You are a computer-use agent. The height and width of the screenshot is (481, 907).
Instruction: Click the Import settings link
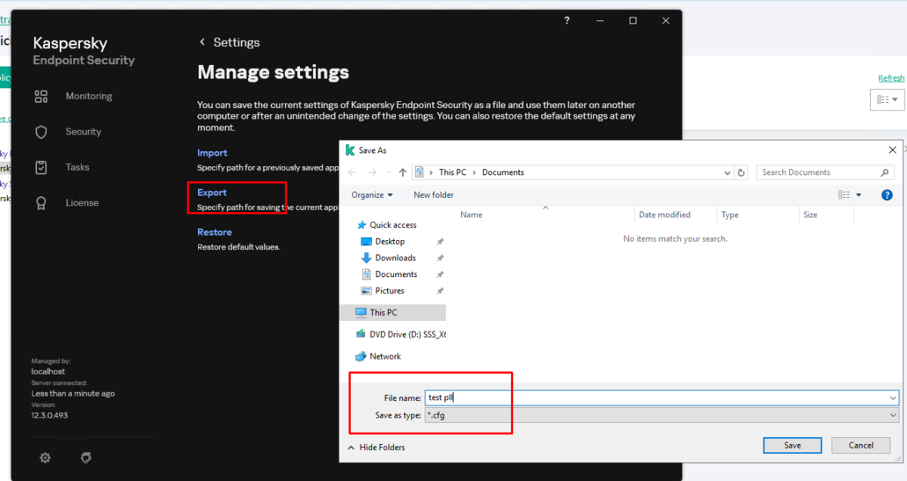pyautogui.click(x=212, y=153)
